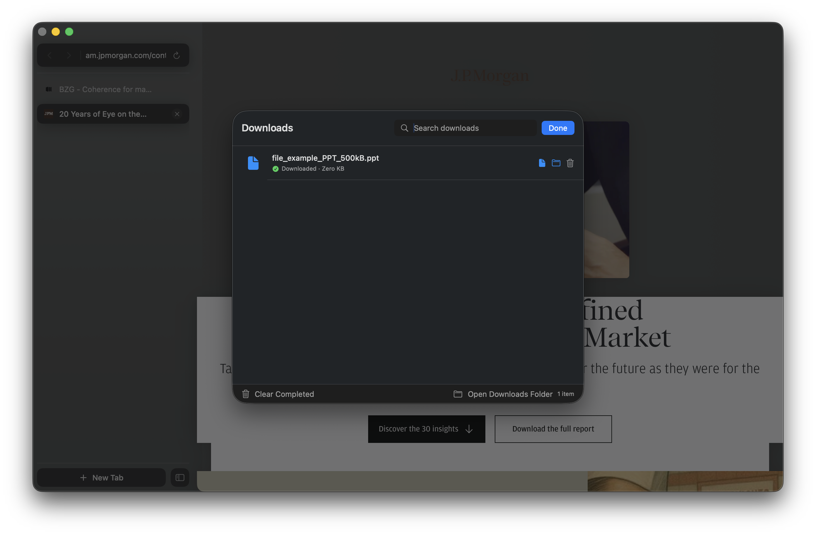Click the magnifying glass search icon
This screenshot has width=816, height=535.
coord(404,128)
